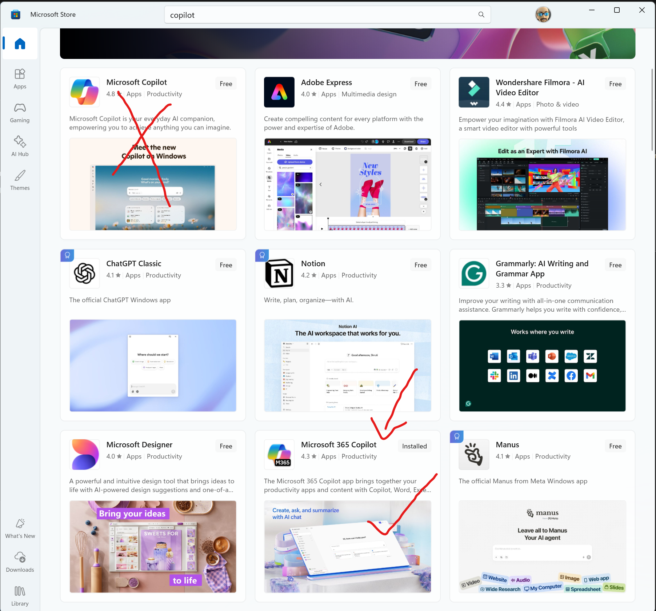
Task: Click the search magnifier icon
Action: [x=481, y=15]
